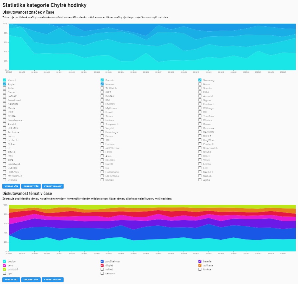Click the dark blue použitelnost band in topics chart
The image size is (298, 284).
point(152,232)
